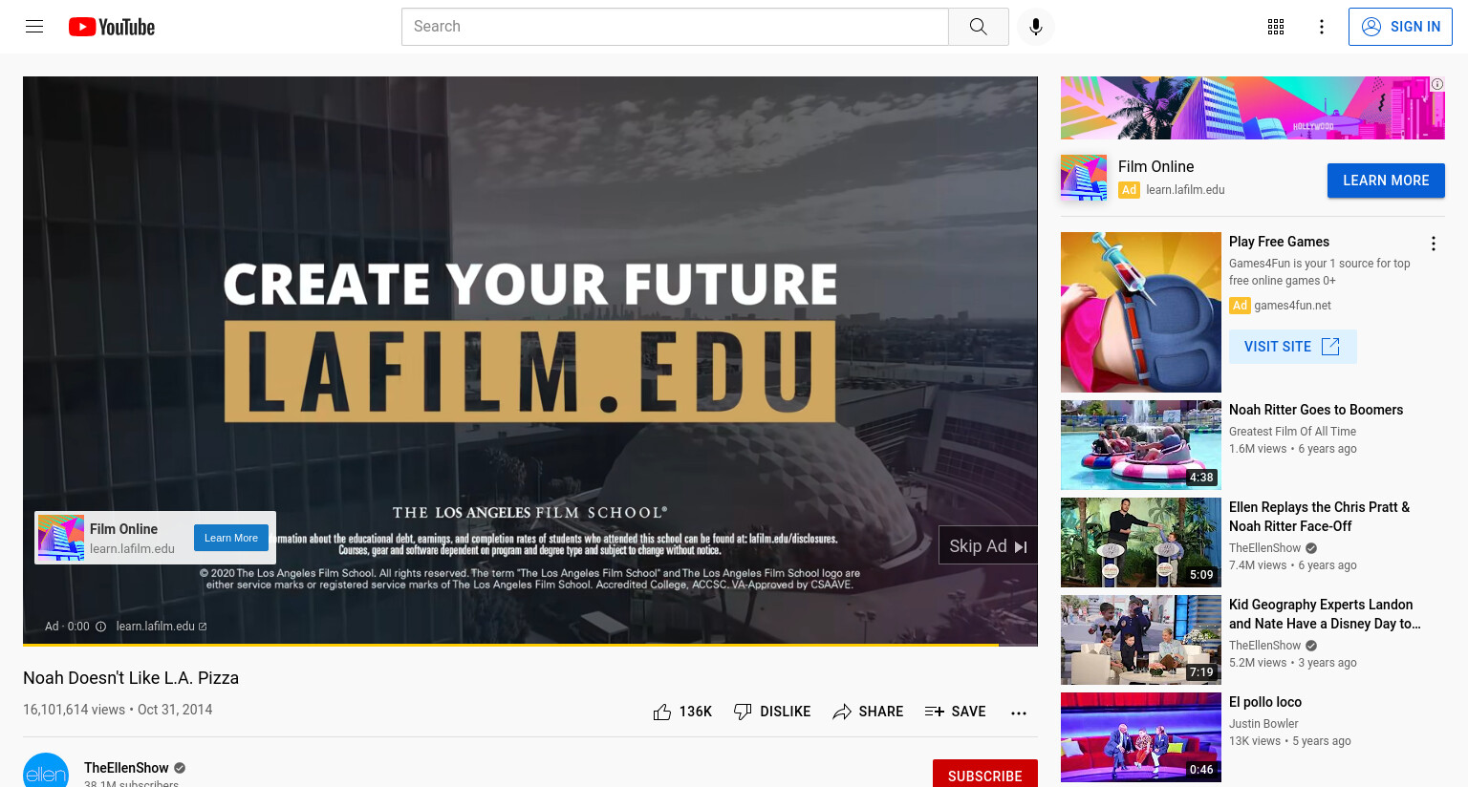Click 'Noah Doesn't Like L.A. Pizza' title

[x=131, y=678]
